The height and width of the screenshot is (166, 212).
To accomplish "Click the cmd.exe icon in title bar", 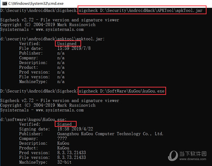I will coord(5,4).
